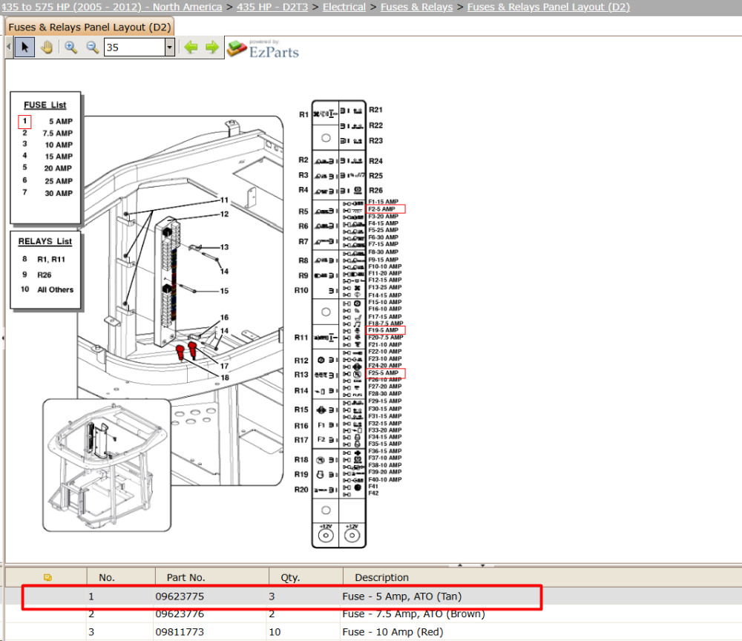Click callout number 11 in diagram
The width and height of the screenshot is (742, 641).
224,200
